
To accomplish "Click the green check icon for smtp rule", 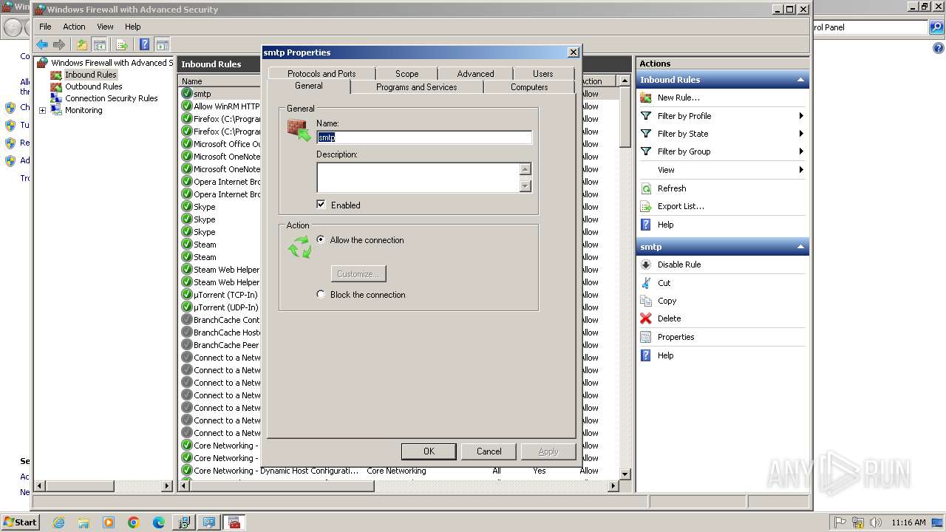I will tap(187, 94).
